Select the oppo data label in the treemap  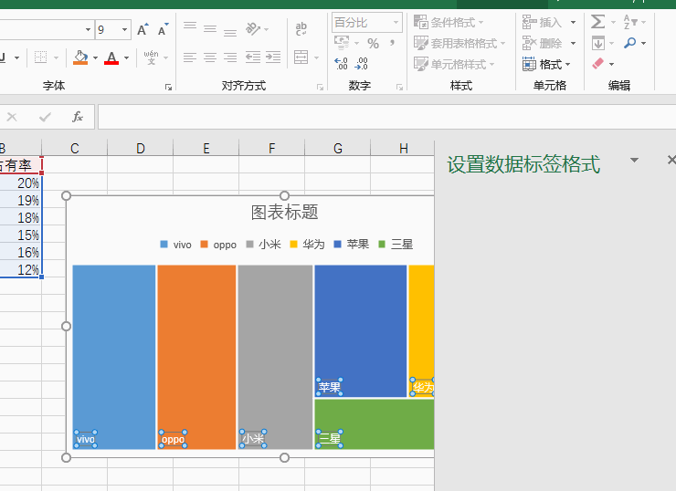click(173, 439)
